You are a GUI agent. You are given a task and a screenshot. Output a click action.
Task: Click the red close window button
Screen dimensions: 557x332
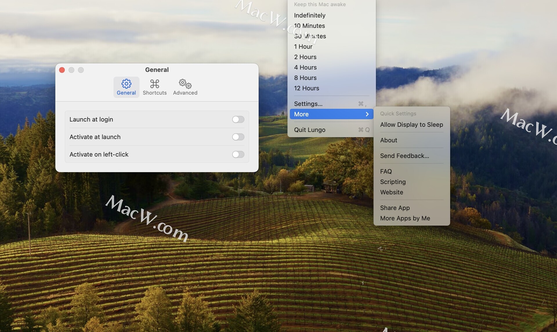pos(62,70)
